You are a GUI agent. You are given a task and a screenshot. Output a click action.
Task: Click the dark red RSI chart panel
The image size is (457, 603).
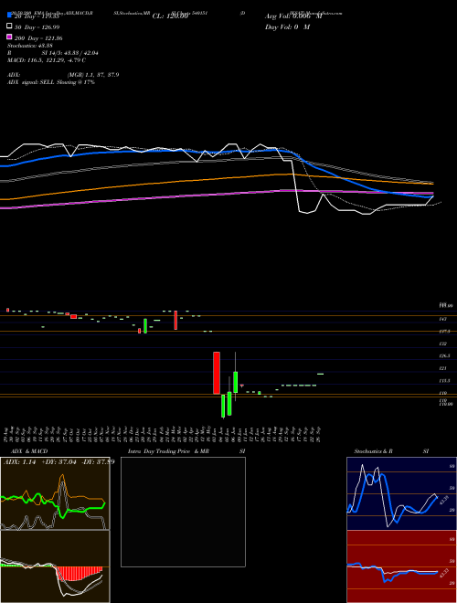point(401,566)
